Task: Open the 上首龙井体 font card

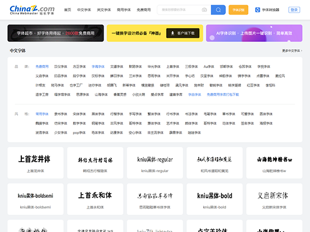Action: click(36, 163)
